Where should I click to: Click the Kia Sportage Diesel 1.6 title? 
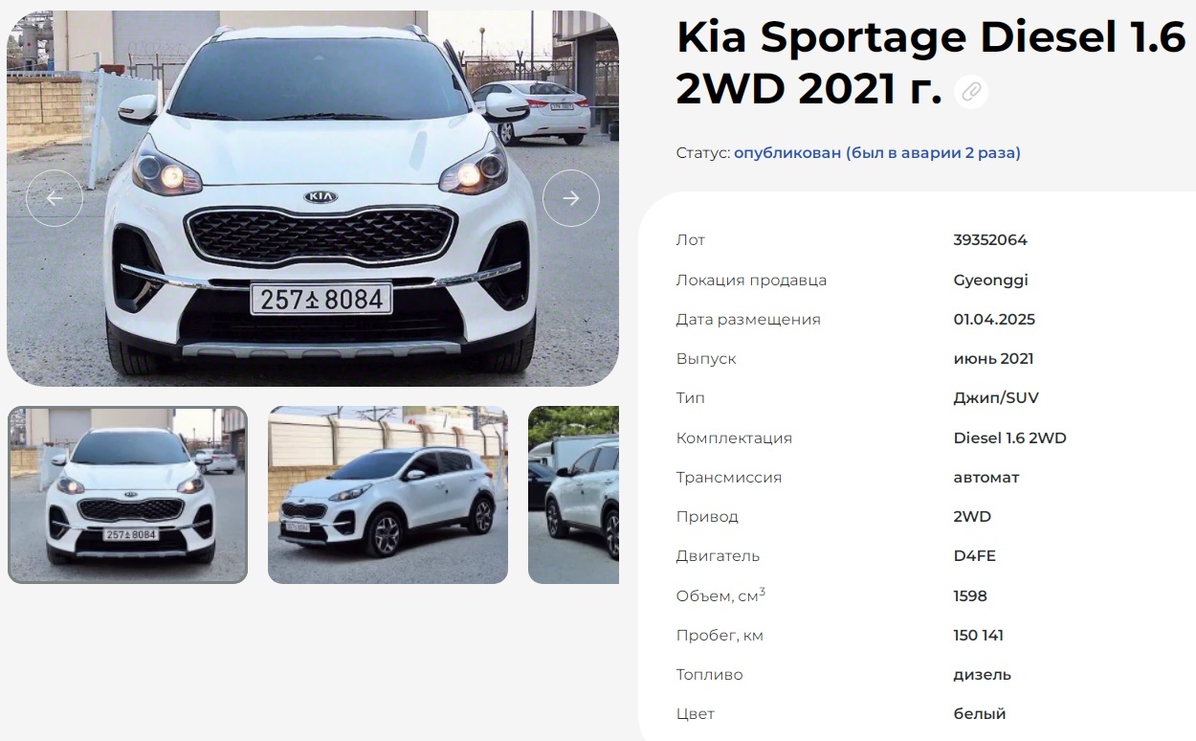click(x=930, y=63)
